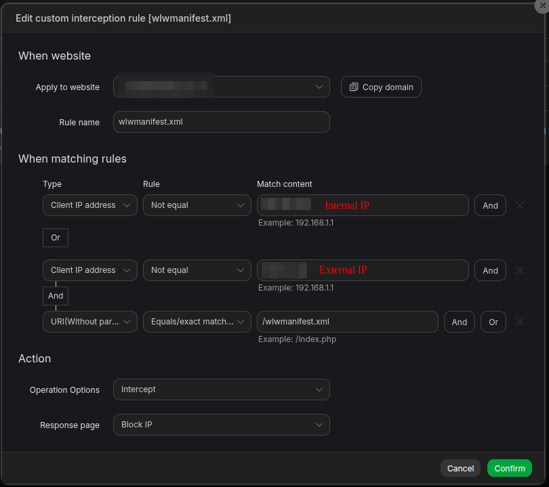Confirm the interception rule changes

(x=510, y=468)
